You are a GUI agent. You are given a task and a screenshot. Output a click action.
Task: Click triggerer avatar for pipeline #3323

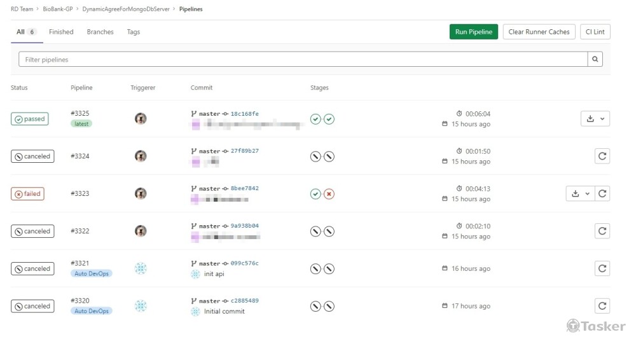tap(141, 193)
